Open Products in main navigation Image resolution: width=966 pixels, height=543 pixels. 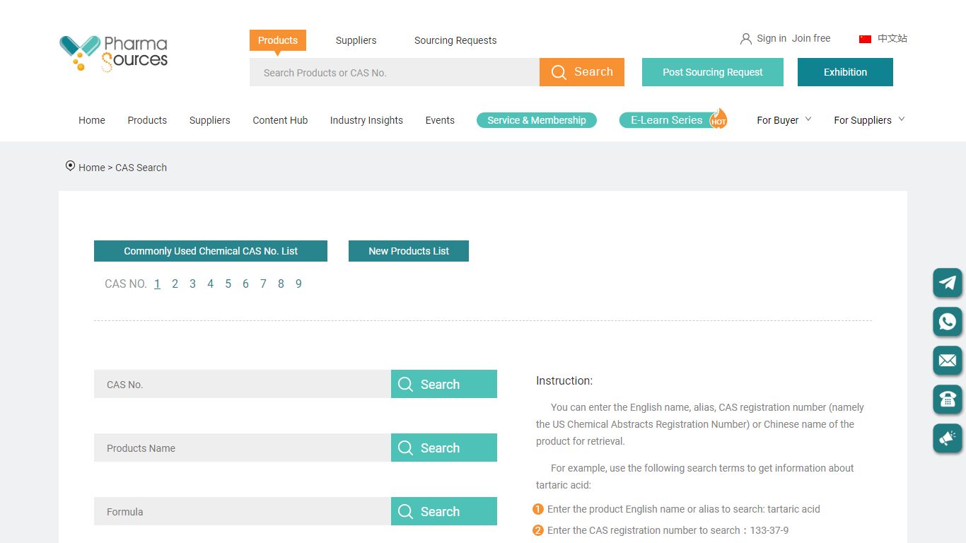(147, 120)
